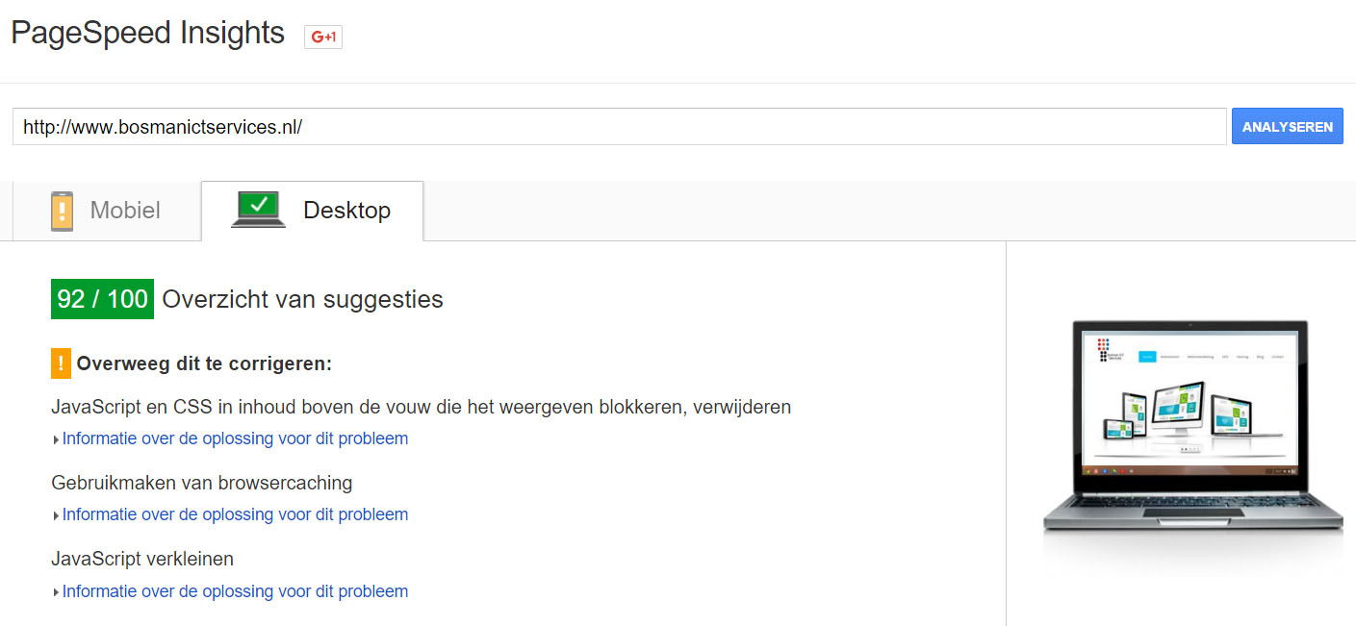Select the Desktop tab
The image size is (1356, 626).
point(312,211)
